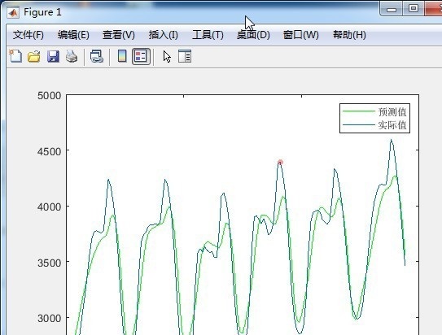Image resolution: width=442 pixels, height=335 pixels.
Task: Click the Open File folder icon
Action: click(34, 56)
